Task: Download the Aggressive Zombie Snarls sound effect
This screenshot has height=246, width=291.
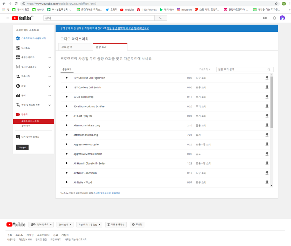Action: click(267, 154)
